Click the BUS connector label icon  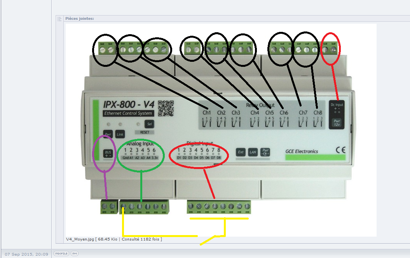[x=108, y=153]
